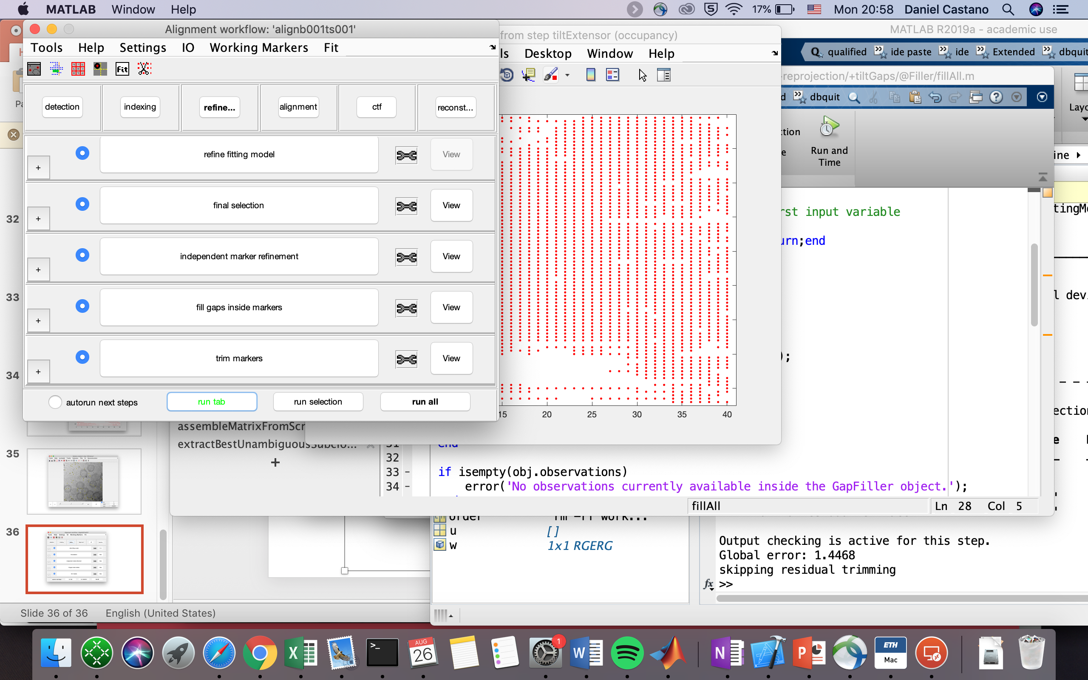Open the micrograph markers viewer toolbar icon

tap(34, 69)
